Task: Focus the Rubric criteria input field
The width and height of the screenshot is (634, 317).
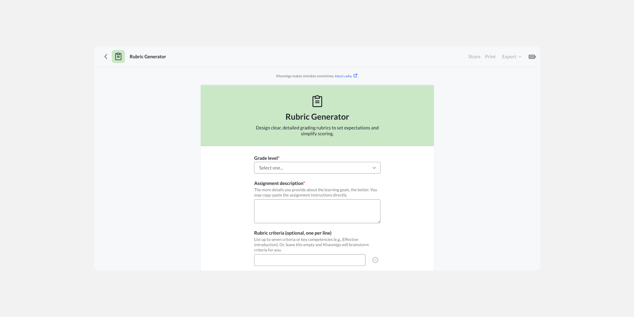Action: point(310,260)
